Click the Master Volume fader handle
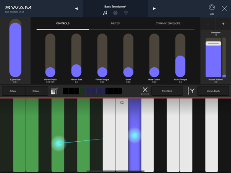 point(213,43)
